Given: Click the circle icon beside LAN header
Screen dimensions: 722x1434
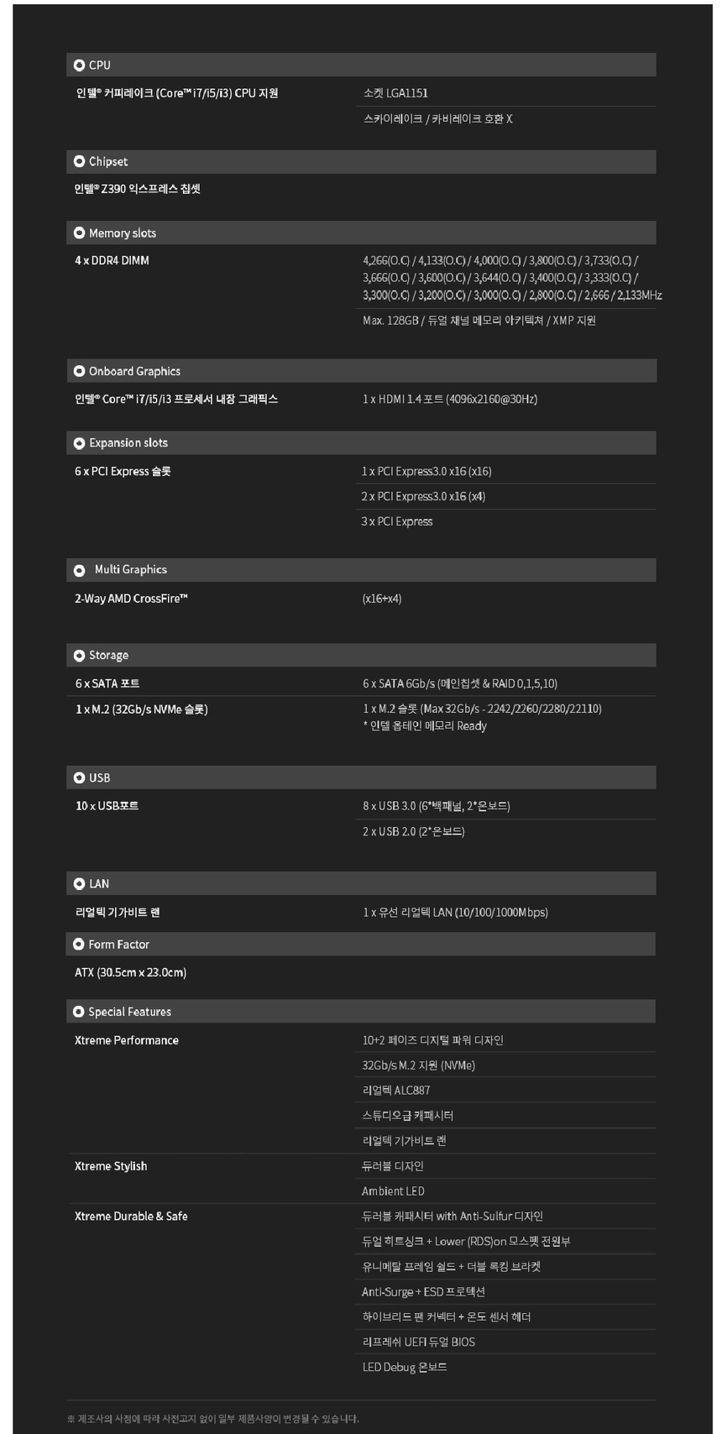Looking at the screenshot, I should tap(80, 883).
